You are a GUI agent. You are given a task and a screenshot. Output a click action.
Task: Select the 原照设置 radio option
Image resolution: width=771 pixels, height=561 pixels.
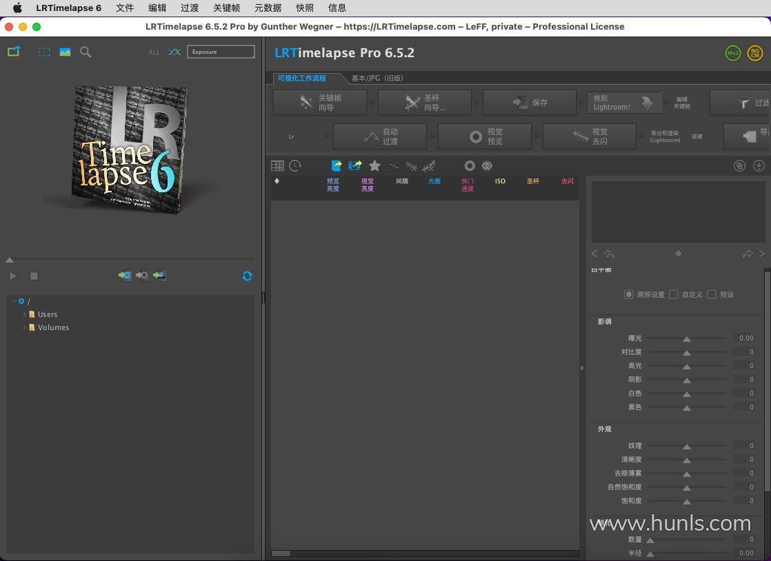point(628,294)
